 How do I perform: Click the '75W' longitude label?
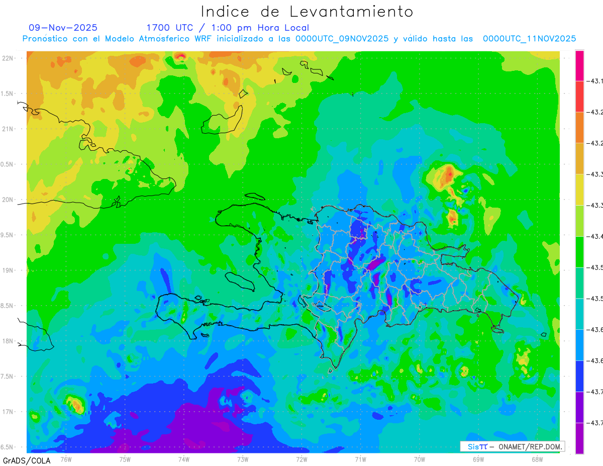point(125,458)
